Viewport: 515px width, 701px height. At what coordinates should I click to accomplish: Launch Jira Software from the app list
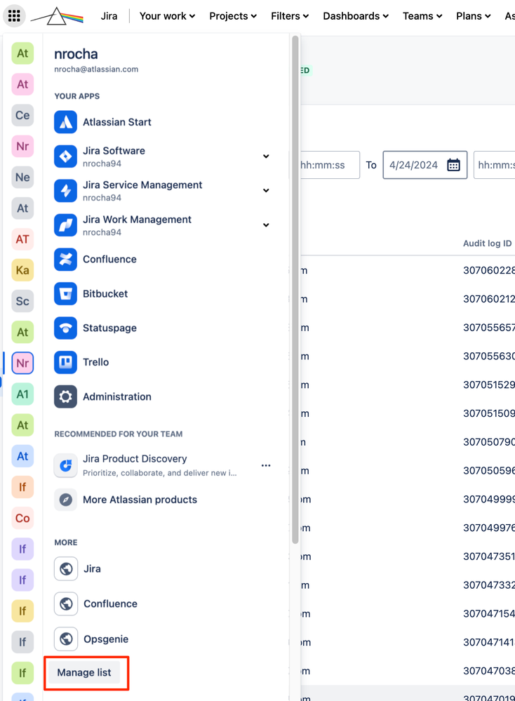point(66,156)
